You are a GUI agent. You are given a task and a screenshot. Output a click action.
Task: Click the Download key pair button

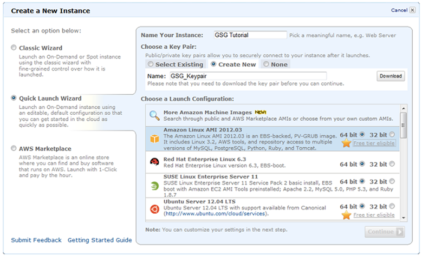[x=391, y=76]
